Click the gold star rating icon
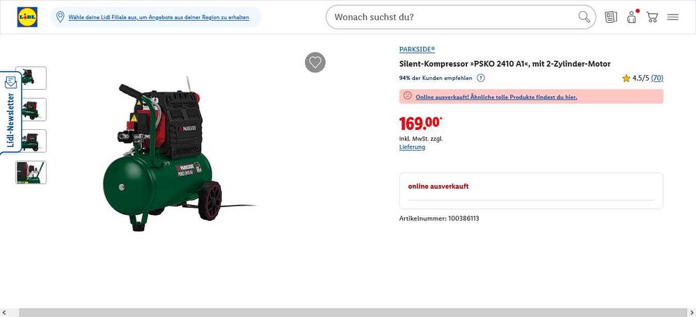This screenshot has height=317, width=696. point(626,78)
